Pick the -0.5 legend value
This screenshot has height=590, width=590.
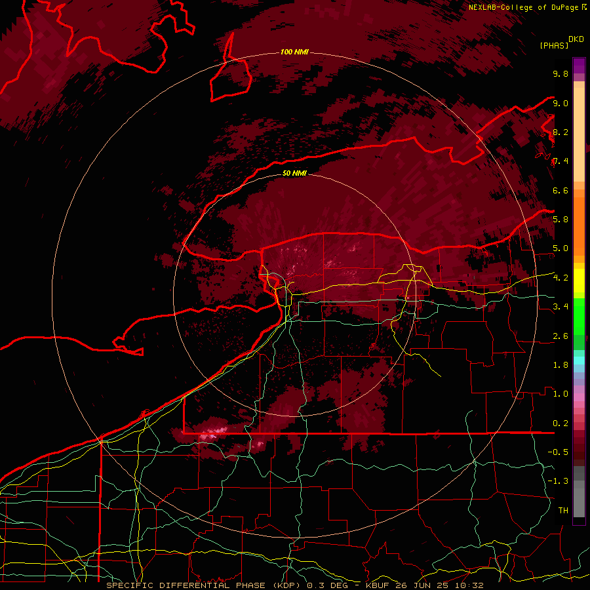[558, 452]
